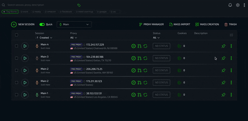
Task: Refresh the proxy for Main 4
Action: [145, 46]
